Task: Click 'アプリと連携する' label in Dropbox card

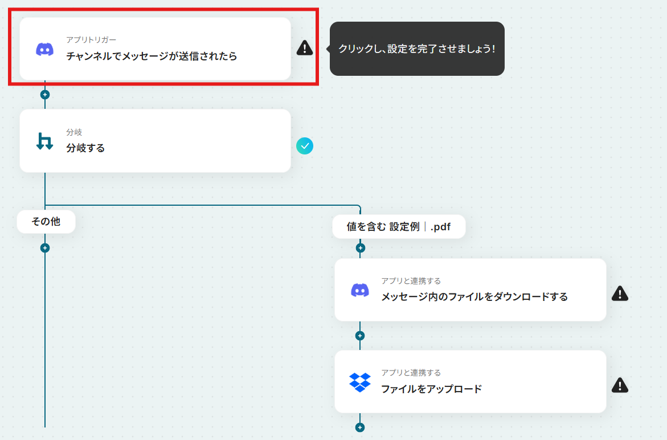Action: (x=411, y=373)
